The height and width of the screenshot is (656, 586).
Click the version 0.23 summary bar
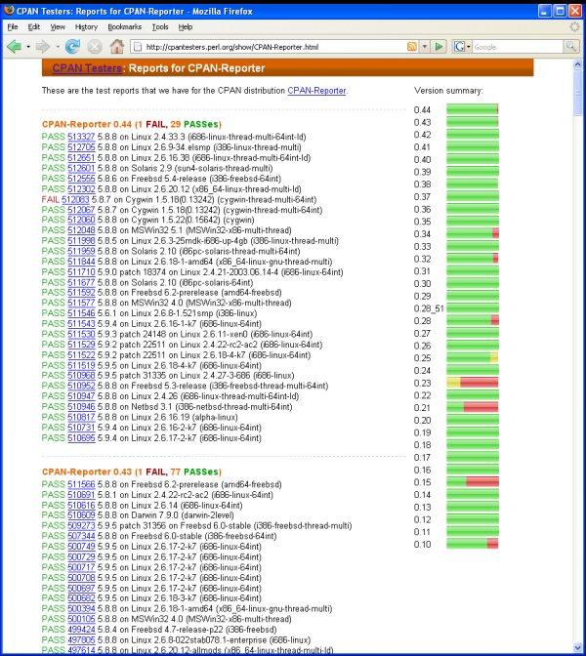[473, 383]
